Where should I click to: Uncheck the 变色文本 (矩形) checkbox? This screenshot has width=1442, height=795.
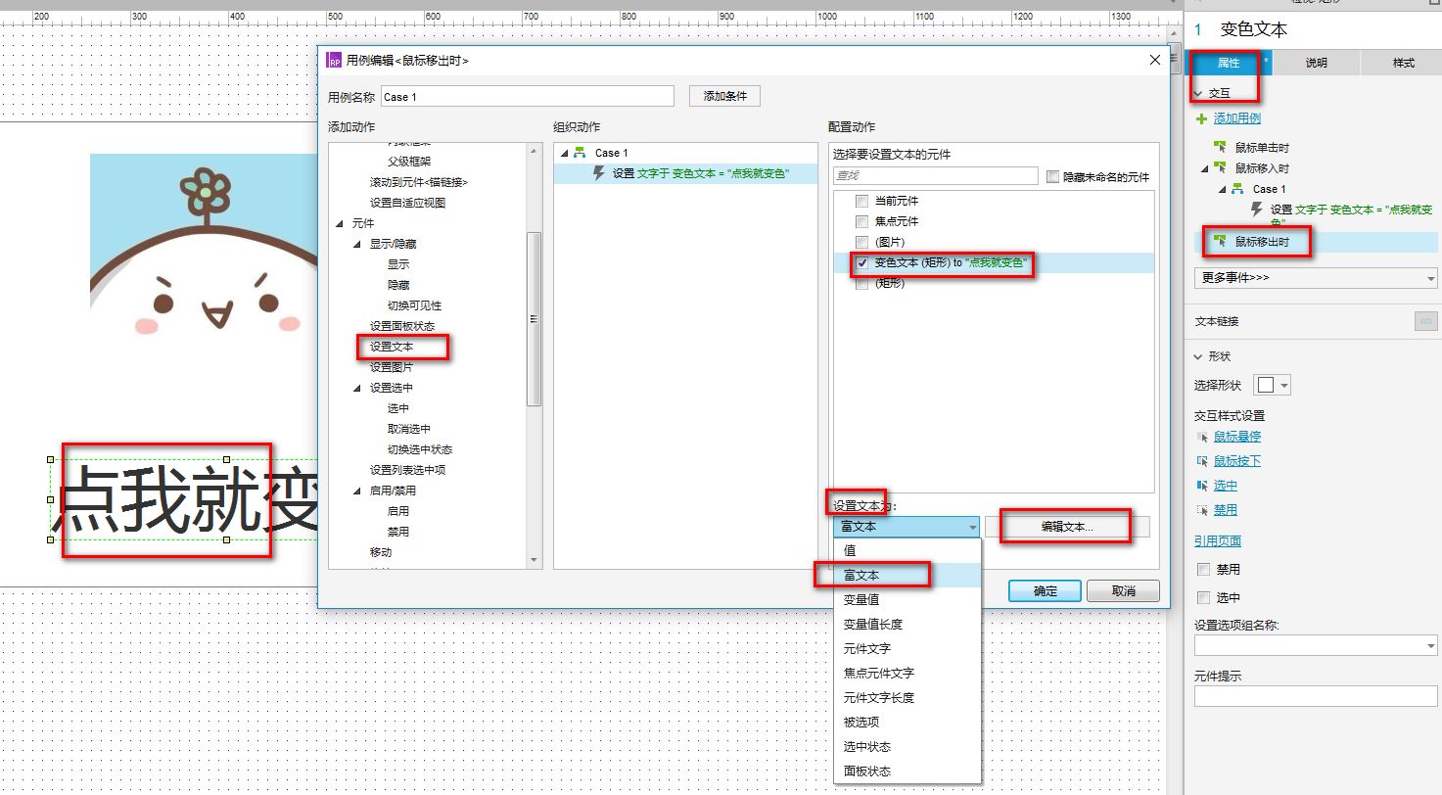(861, 262)
